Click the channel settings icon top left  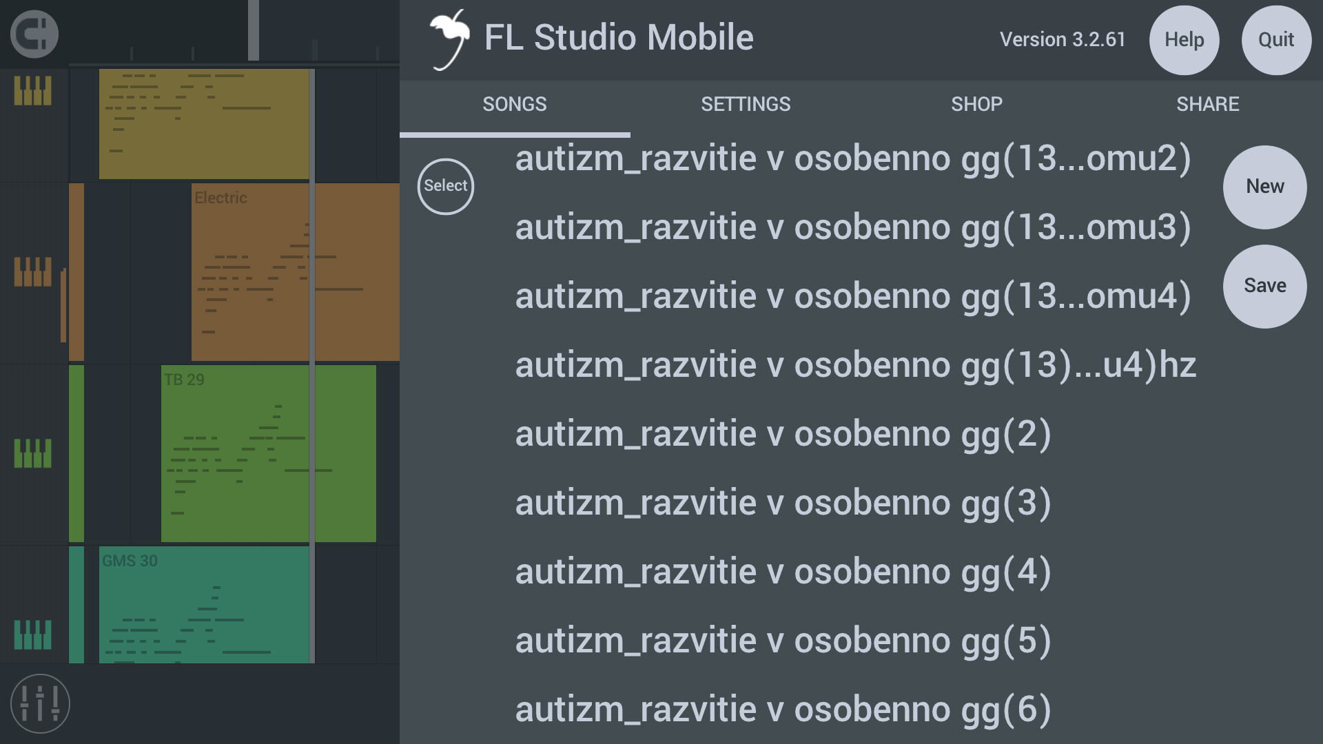pos(34,34)
